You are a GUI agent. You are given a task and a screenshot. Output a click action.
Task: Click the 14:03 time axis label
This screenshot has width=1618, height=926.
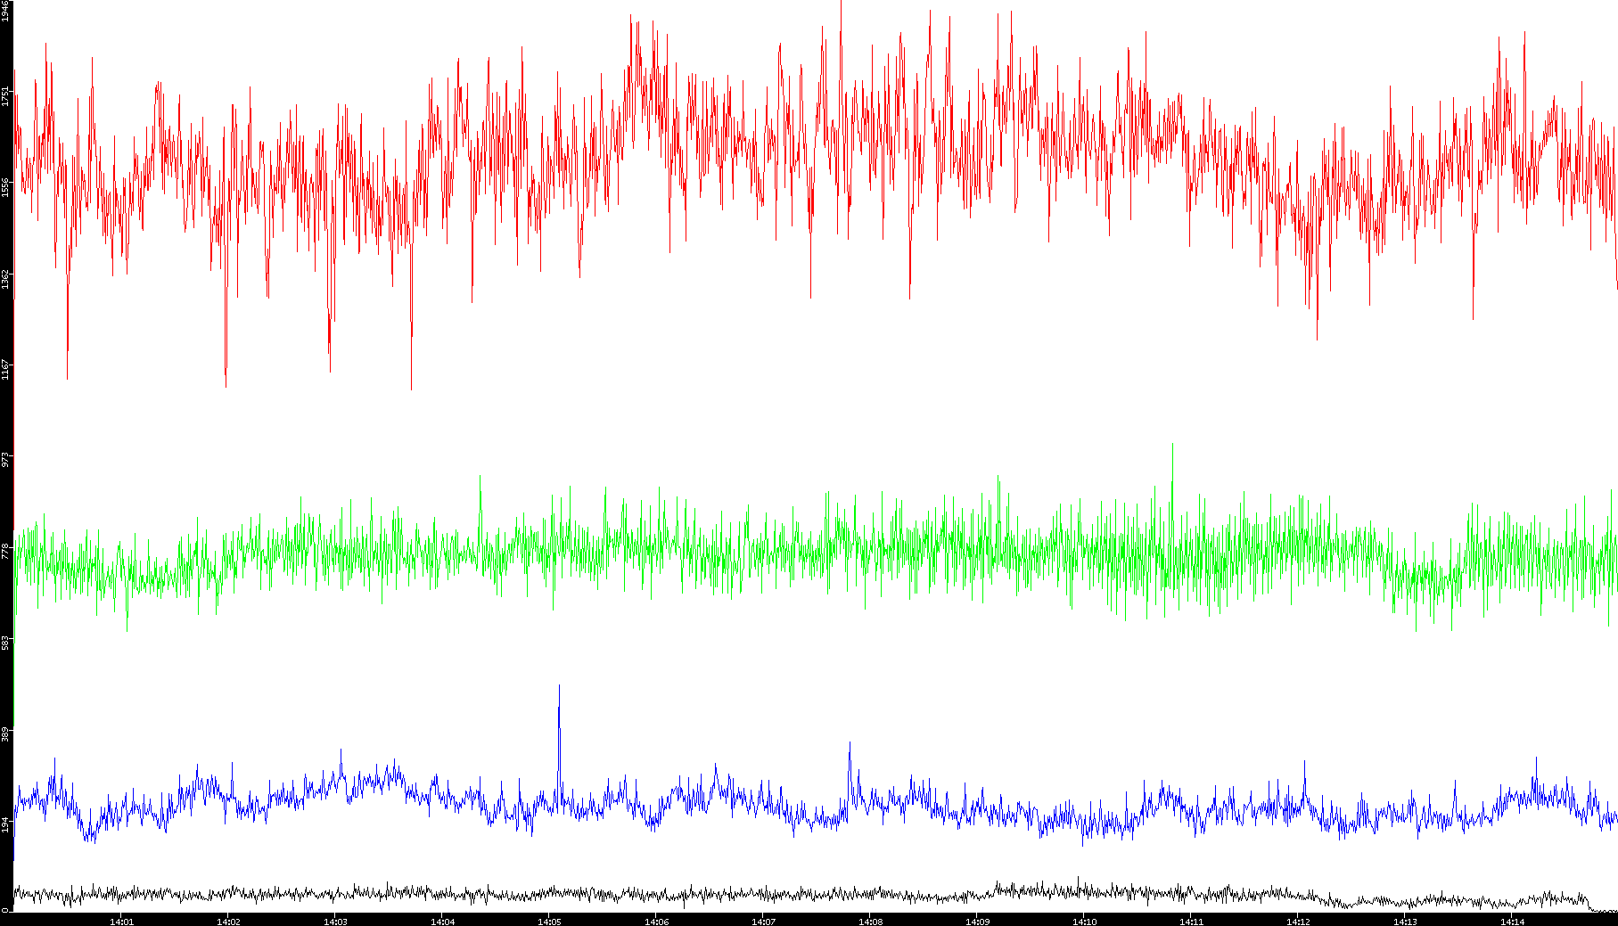(335, 921)
